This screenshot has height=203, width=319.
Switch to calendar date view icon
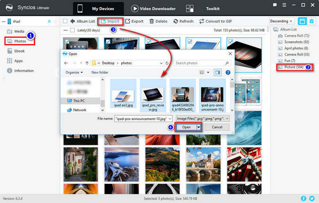302,21
